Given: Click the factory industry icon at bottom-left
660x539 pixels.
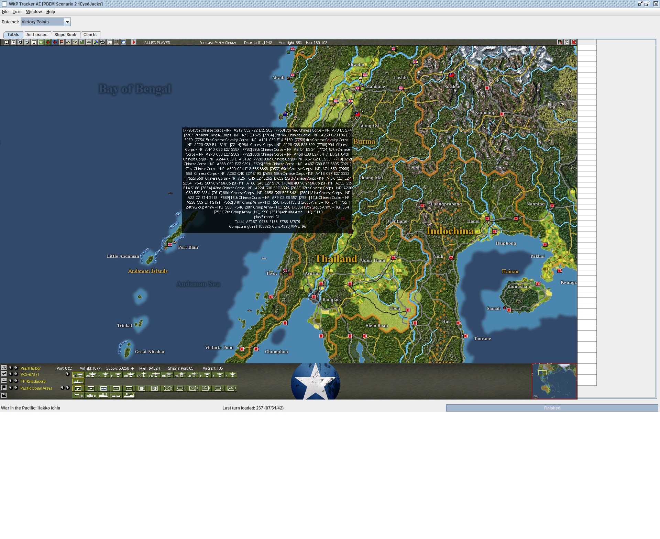Looking at the screenshot, I should point(4,395).
